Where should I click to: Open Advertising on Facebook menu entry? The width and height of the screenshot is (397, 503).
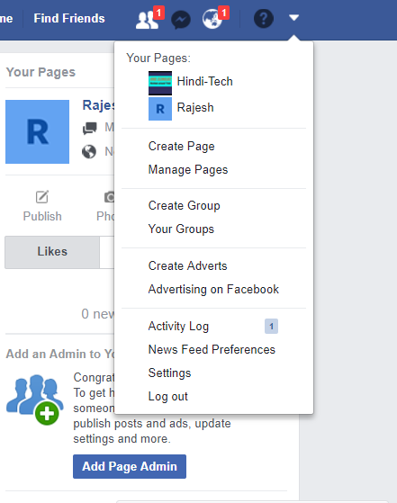[213, 290]
